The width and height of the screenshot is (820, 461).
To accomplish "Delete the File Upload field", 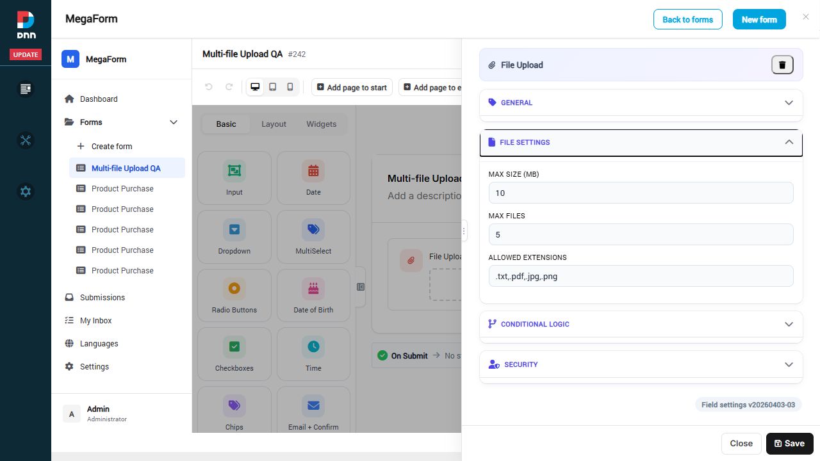I will [782, 65].
